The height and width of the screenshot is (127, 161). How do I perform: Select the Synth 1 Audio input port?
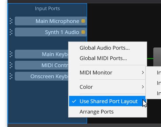click(51, 32)
